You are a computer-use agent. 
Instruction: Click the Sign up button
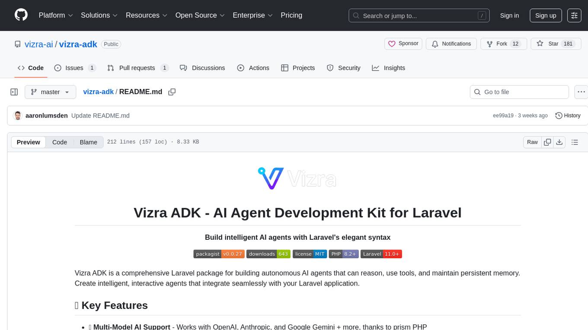coord(546,16)
